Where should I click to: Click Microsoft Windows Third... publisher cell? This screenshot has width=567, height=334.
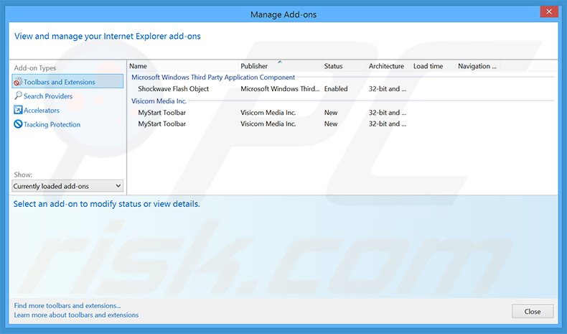[280, 88]
